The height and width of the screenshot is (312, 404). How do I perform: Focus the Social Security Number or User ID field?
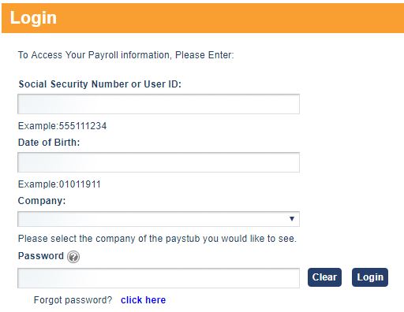point(159,104)
